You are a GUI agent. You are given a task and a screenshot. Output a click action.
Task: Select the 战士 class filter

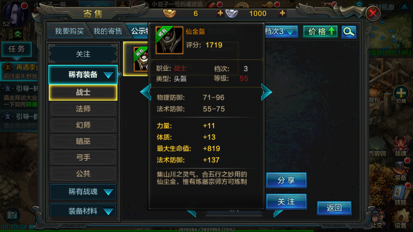click(x=83, y=93)
